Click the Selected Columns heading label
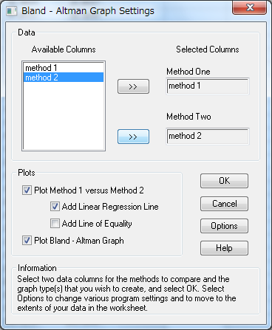272x330 pixels. pos(208,49)
